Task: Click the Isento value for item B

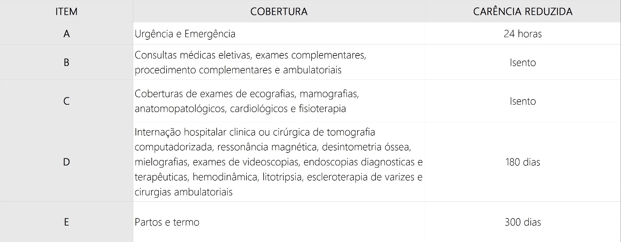Action: coord(523,62)
